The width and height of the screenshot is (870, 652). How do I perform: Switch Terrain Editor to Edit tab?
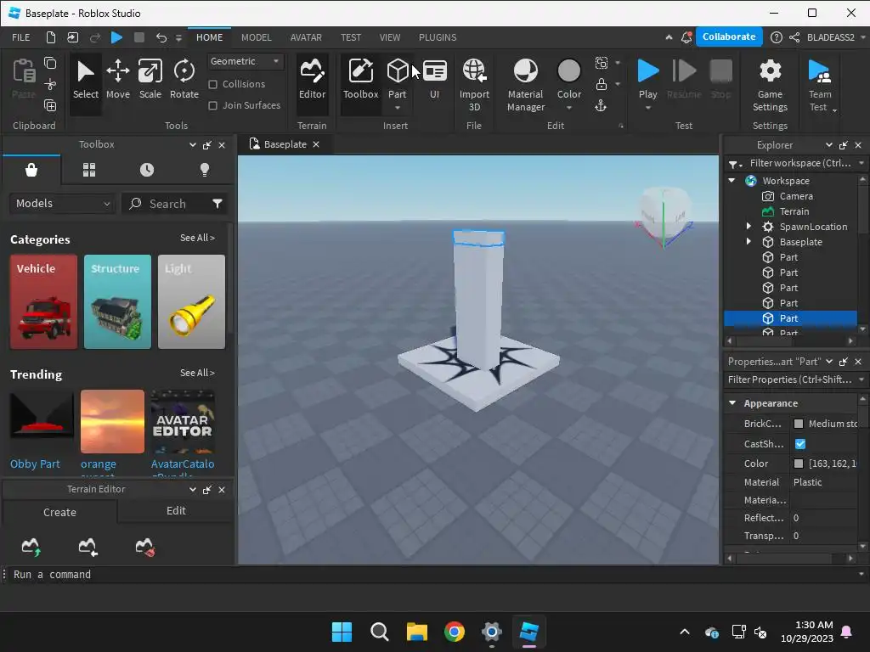pos(176,510)
